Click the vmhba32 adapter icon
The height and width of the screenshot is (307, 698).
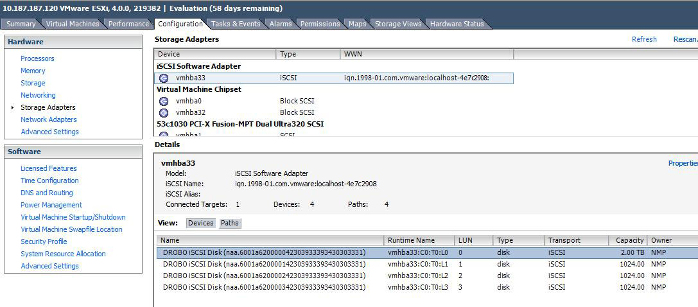pos(164,112)
